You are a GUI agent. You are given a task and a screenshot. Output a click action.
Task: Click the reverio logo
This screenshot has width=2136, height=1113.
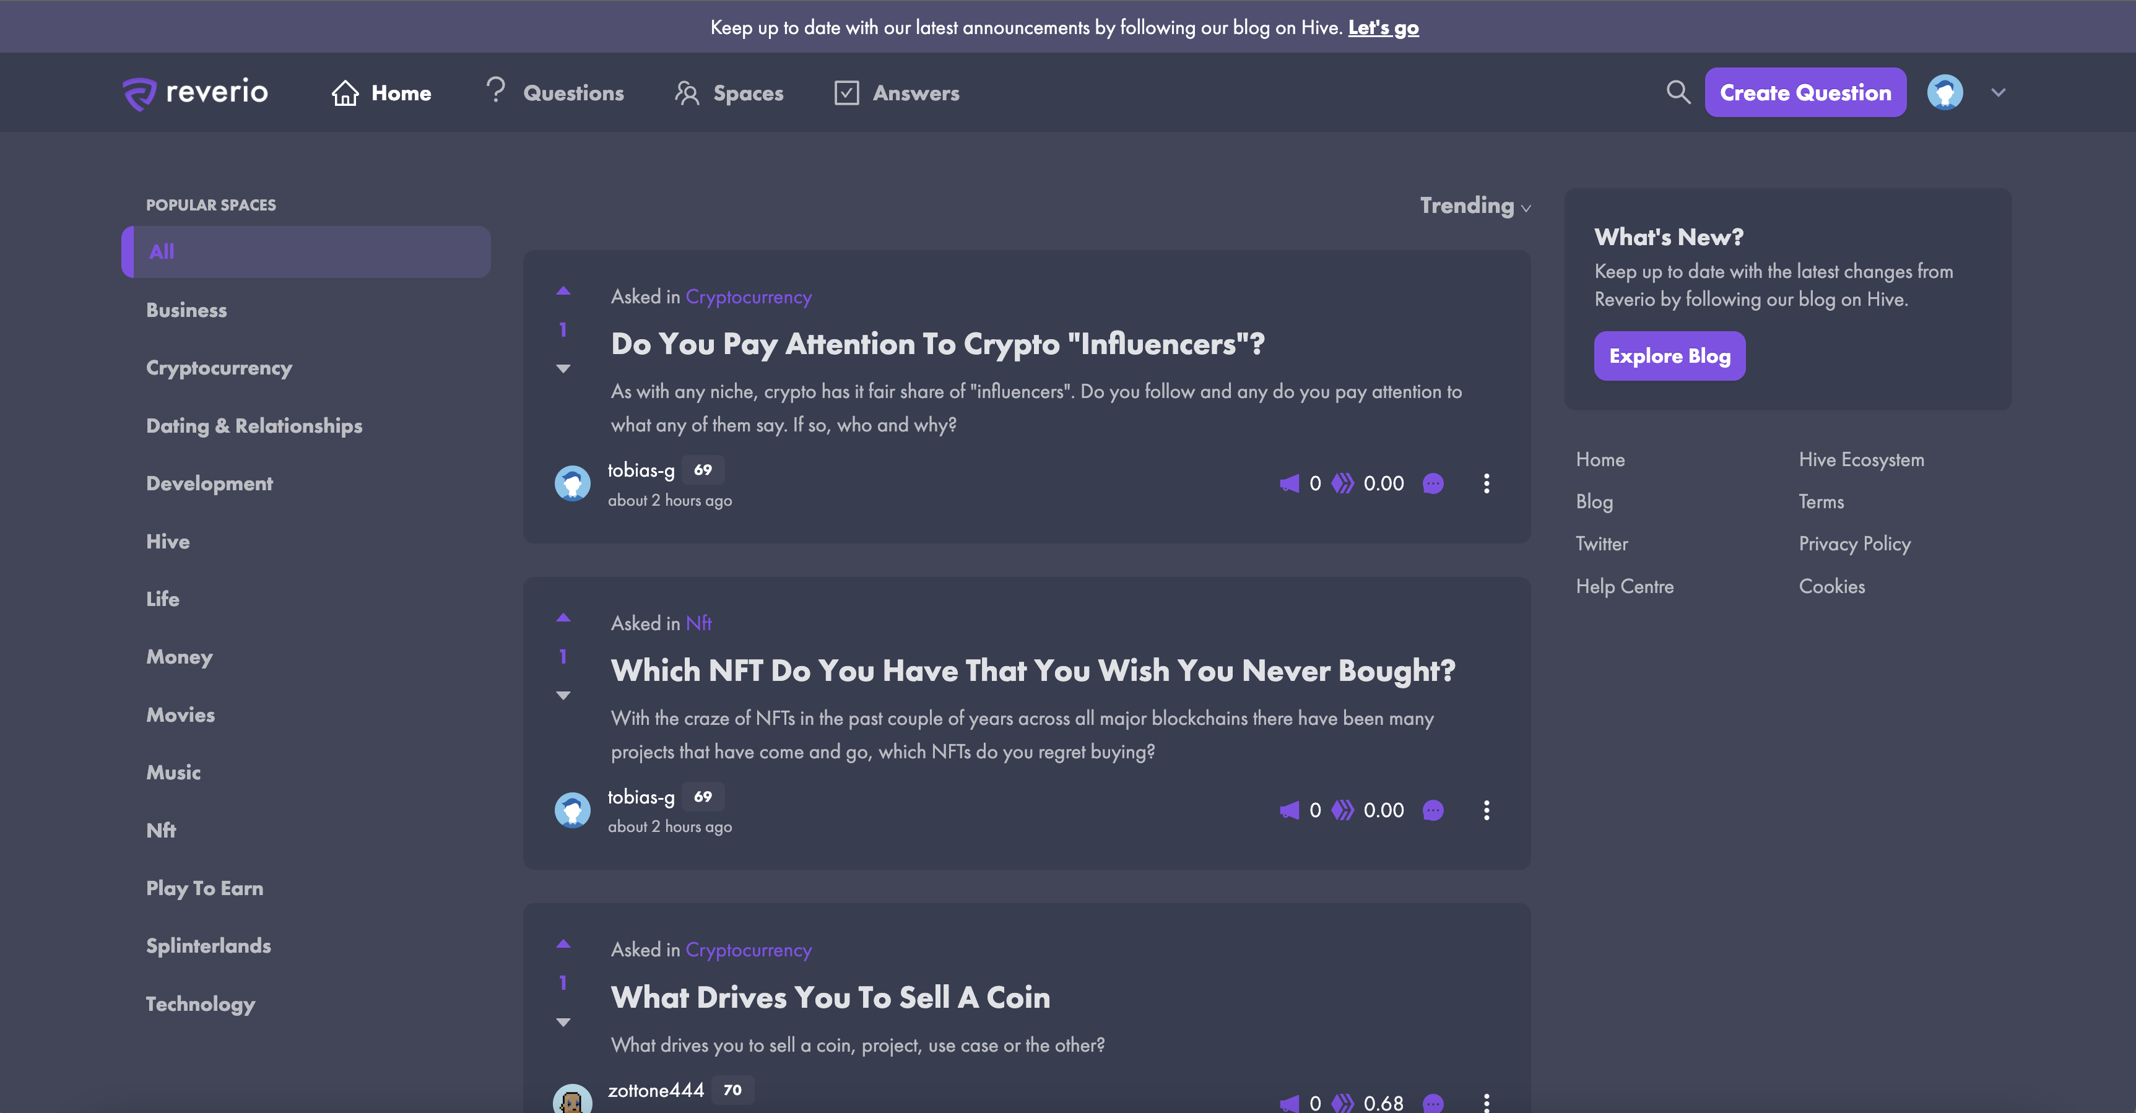click(195, 92)
